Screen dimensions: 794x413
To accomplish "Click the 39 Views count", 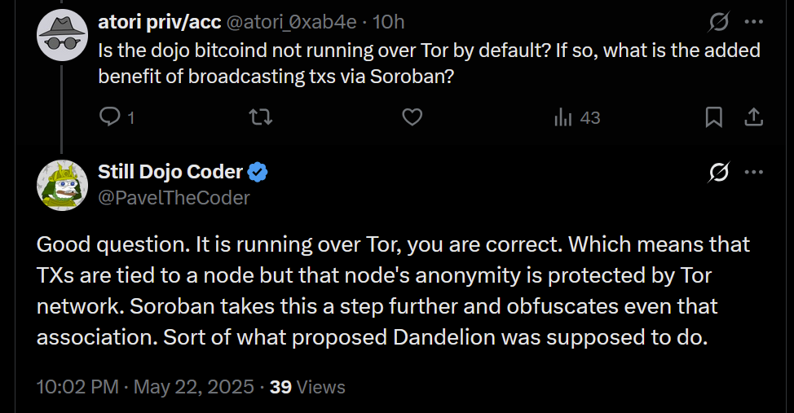I will click(307, 387).
